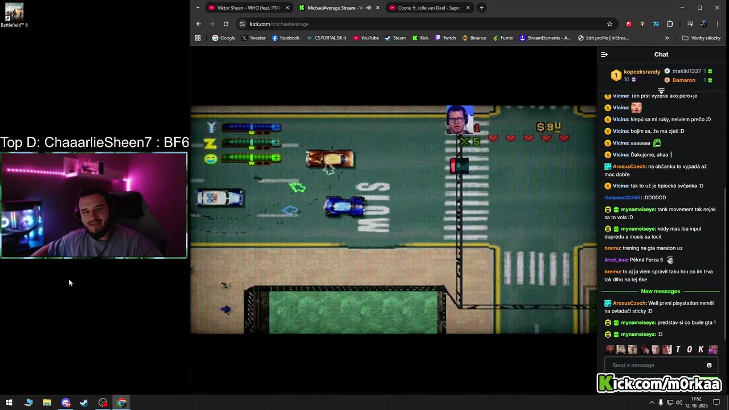Select makiki1337 in the gift leaderboard

click(688, 71)
